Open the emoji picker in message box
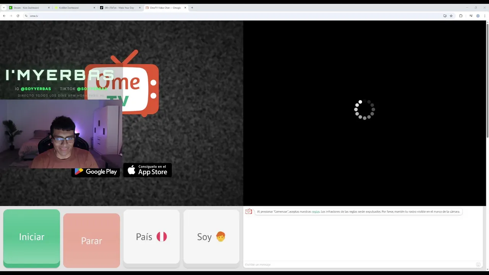 [478, 264]
